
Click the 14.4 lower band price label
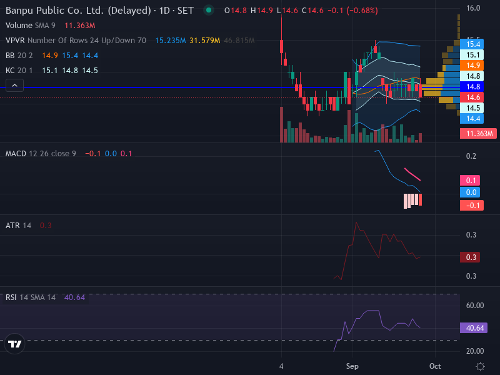click(472, 119)
